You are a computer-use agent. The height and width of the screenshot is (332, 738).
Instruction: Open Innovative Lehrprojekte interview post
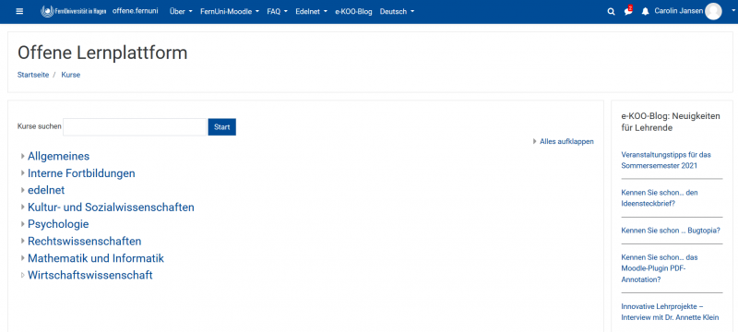tap(671, 312)
